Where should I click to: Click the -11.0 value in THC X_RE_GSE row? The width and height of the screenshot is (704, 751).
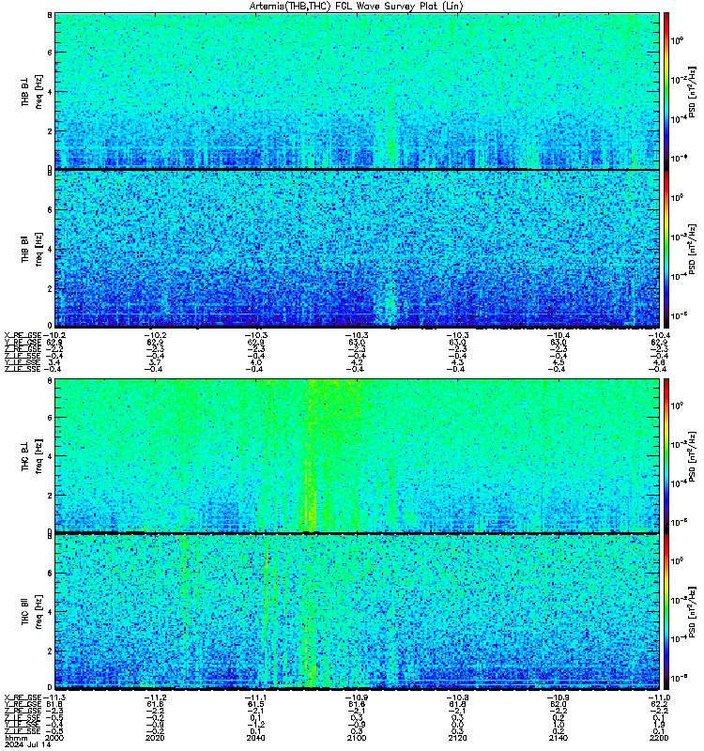coord(659,697)
